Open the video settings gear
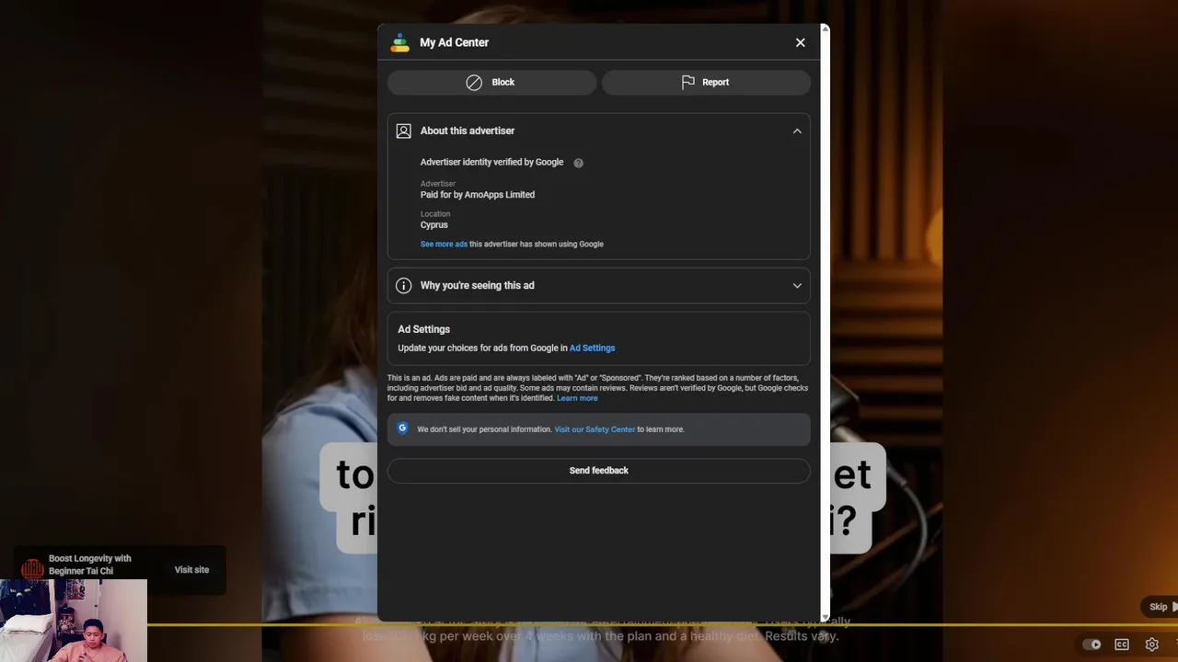This screenshot has width=1178, height=662. [1151, 645]
